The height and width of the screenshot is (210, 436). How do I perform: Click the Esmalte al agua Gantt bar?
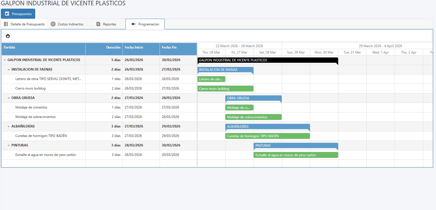click(x=295, y=155)
